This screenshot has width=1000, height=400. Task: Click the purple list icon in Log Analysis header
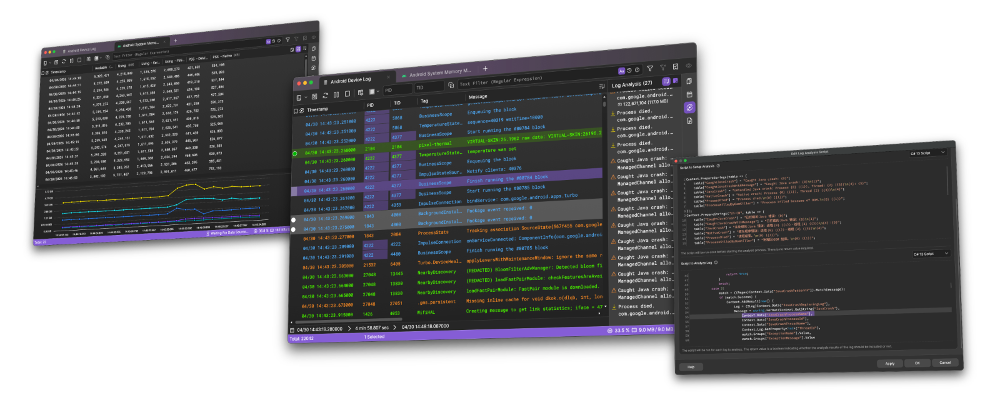[x=666, y=81]
